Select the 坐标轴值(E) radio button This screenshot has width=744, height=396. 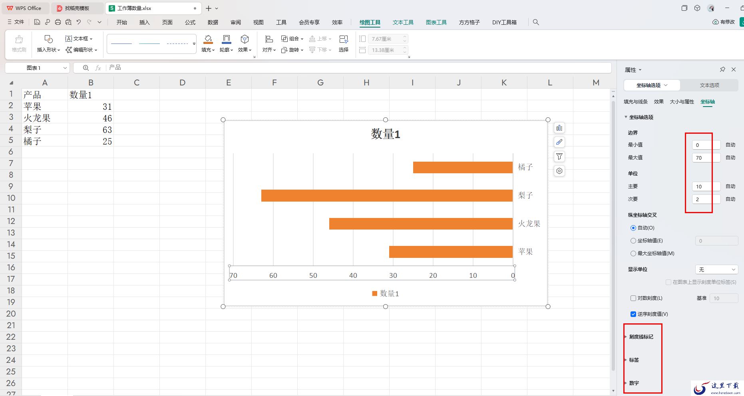point(633,241)
